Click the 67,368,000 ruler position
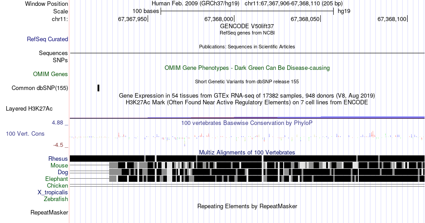 pos(219,19)
